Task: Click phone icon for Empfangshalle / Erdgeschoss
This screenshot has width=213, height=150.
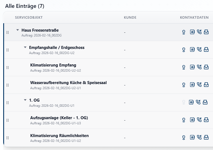Action: pyautogui.click(x=199, y=49)
